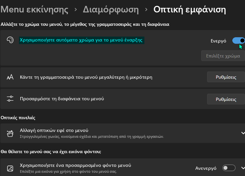
Task: Click the color palette icon
Action: click(x=10, y=40)
